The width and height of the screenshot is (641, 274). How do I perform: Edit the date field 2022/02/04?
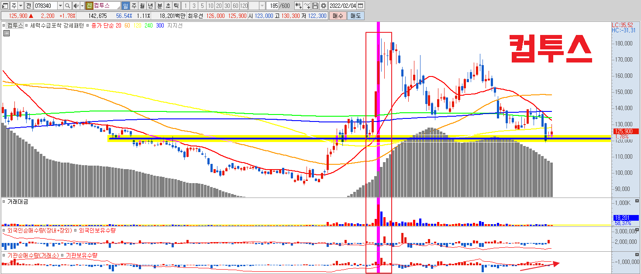tap(343, 6)
